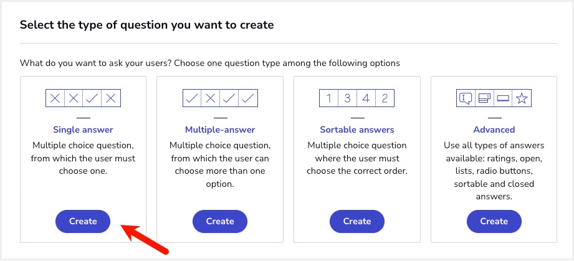Click Create button under Multiple-answer
Viewport: 574px width, 261px height.
(220, 221)
